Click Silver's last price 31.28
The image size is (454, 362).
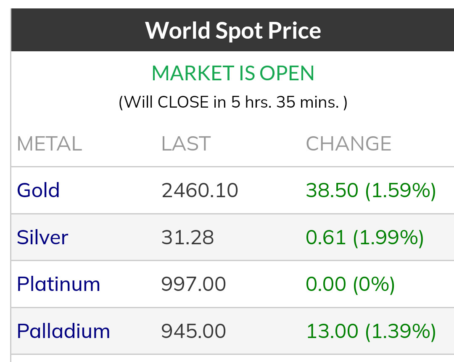pyautogui.click(x=187, y=238)
